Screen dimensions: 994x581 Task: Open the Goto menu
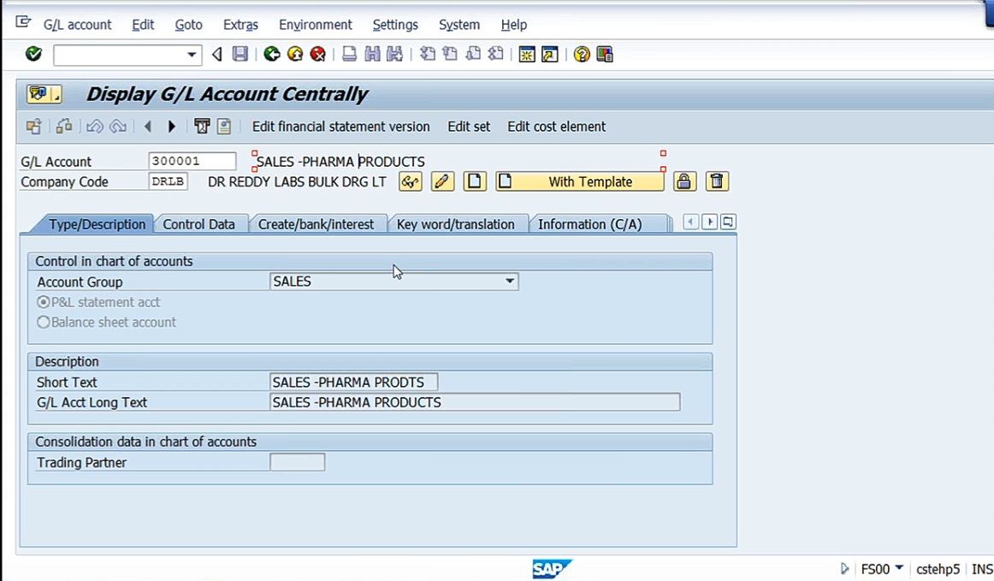click(x=188, y=25)
